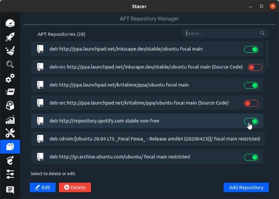The image size is (279, 199).
Task: Disable the kritalime deb repository toggle
Action: 251,86
